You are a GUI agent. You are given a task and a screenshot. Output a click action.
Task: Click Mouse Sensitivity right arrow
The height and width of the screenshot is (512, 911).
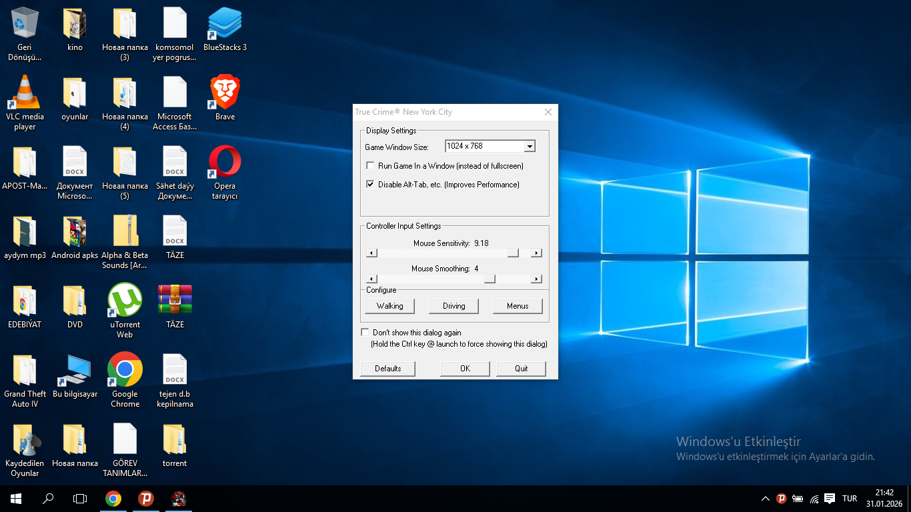536,253
